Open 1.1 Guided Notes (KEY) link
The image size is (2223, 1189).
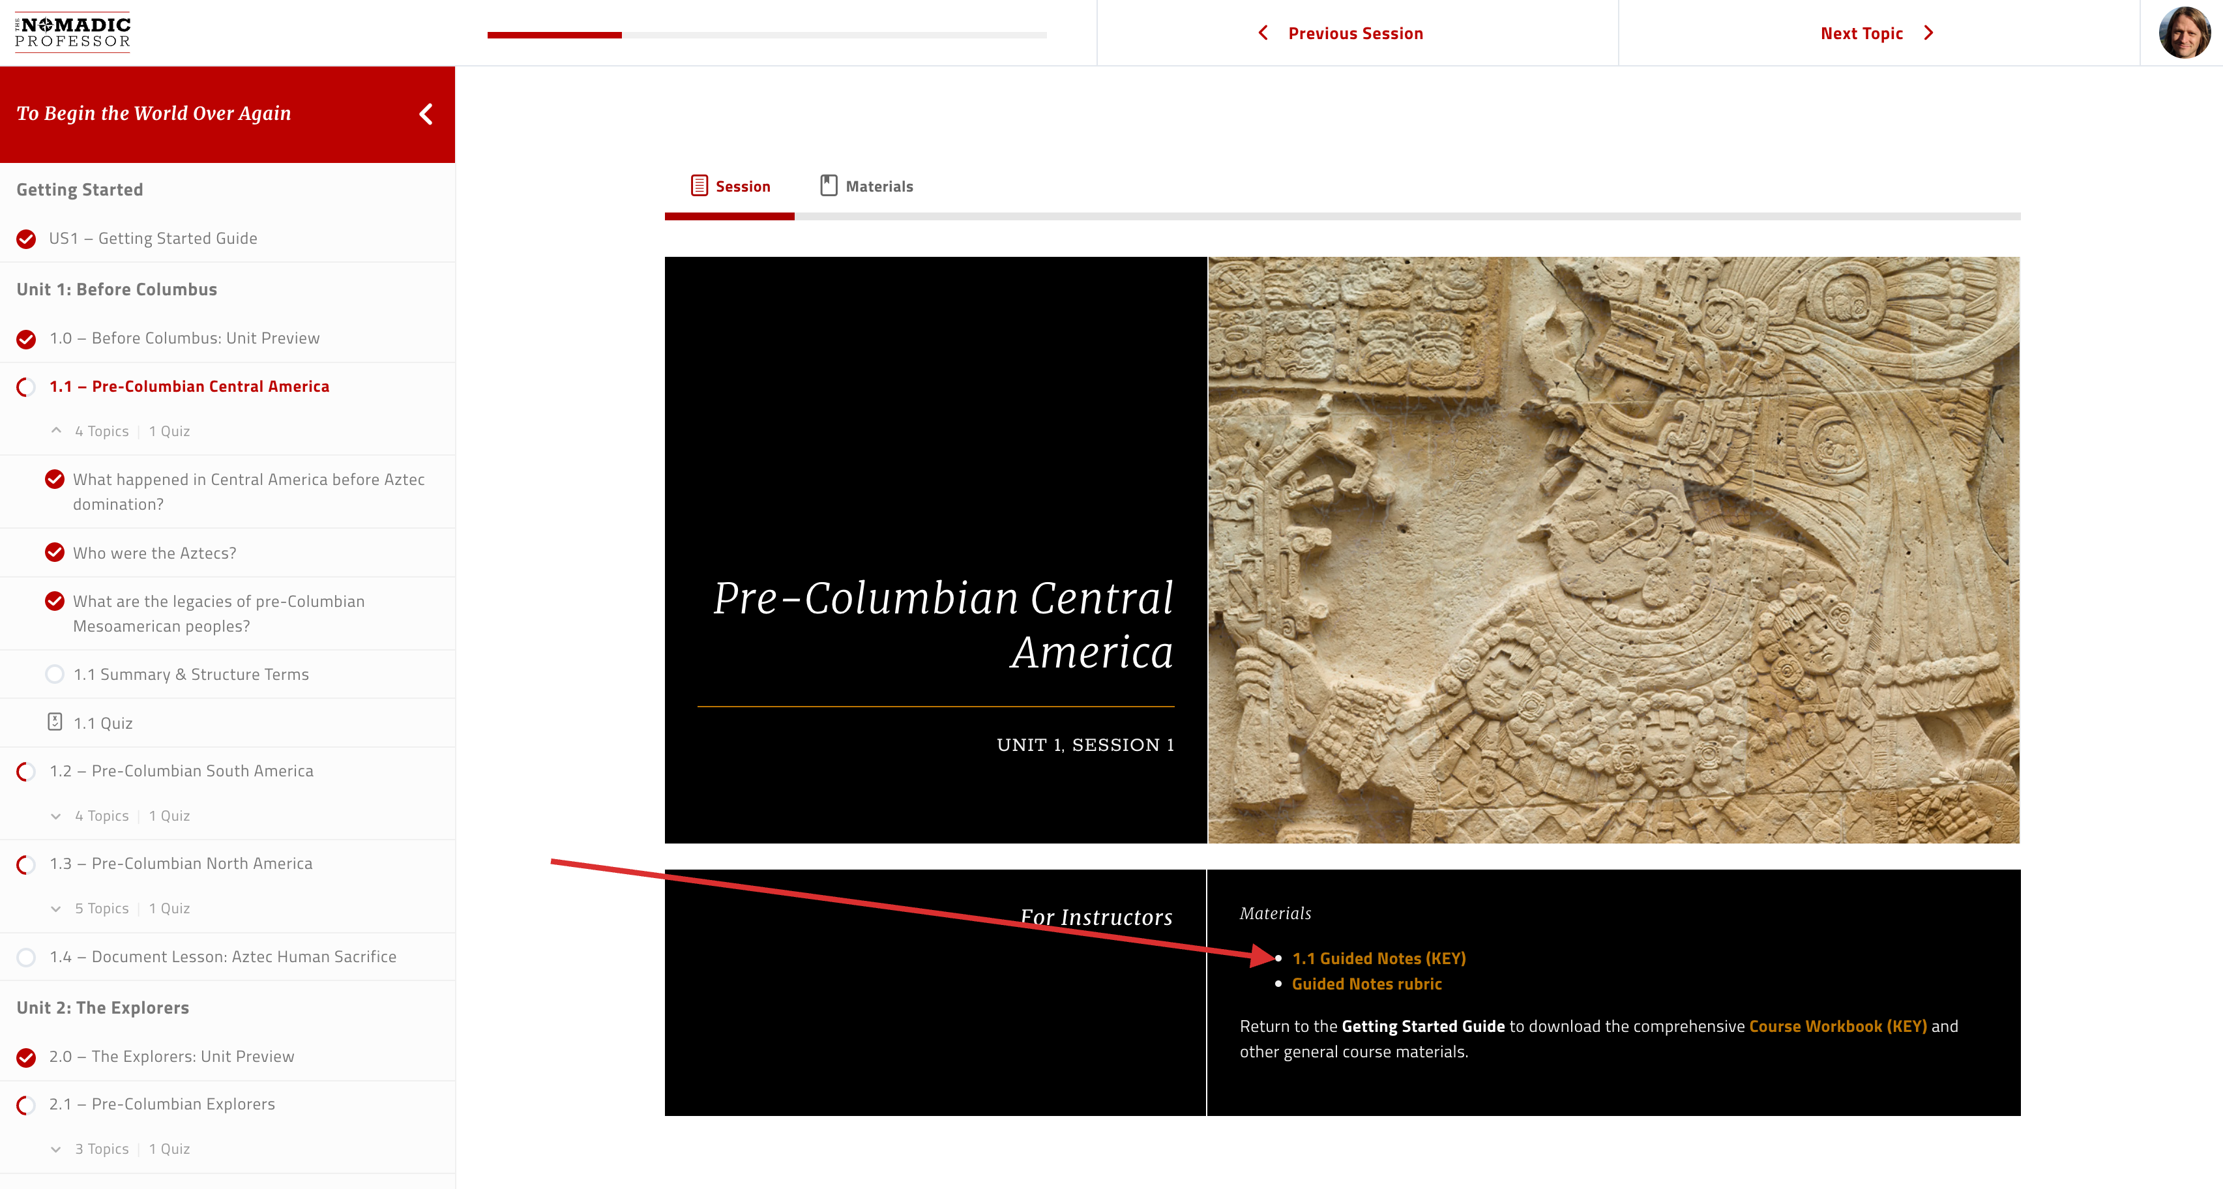point(1379,958)
